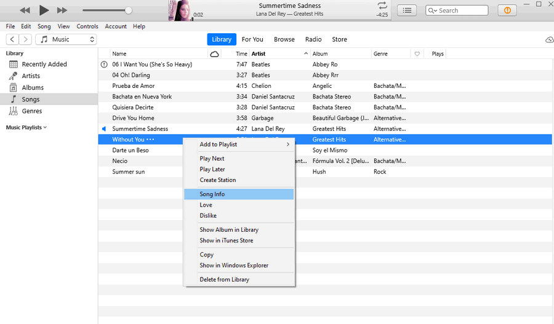Switch to the For You tab
Image resolution: width=554 pixels, height=324 pixels.
click(x=252, y=39)
